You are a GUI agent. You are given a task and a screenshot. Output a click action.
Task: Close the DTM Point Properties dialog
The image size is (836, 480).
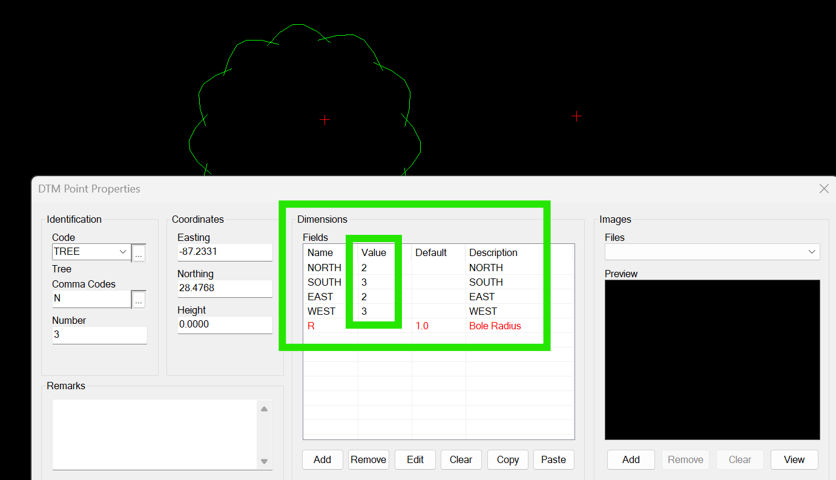coord(823,189)
